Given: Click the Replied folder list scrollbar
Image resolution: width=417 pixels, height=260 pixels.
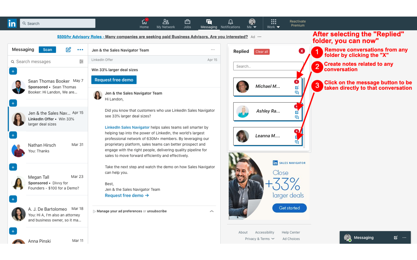Looking at the screenshot, I should coord(304,113).
